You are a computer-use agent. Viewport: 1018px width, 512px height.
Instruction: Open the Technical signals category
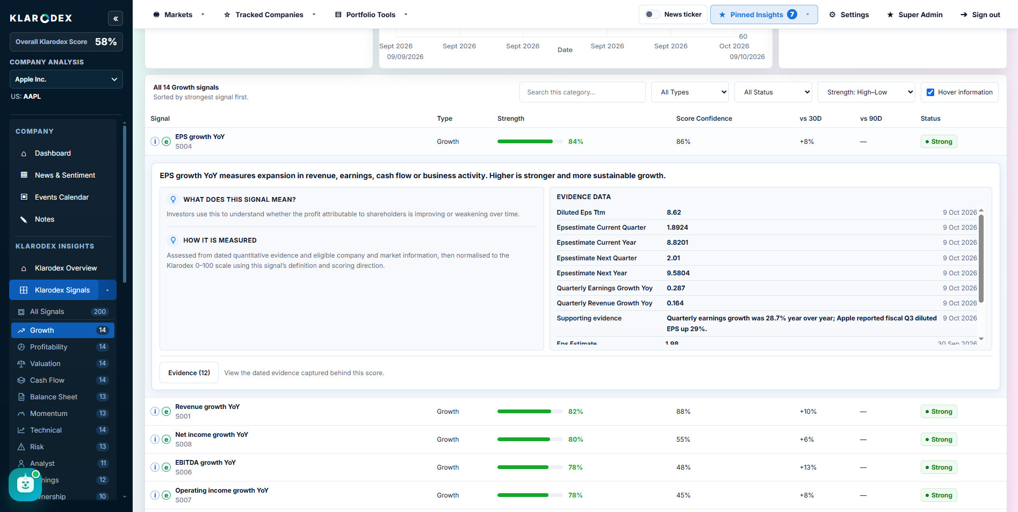click(x=63, y=430)
